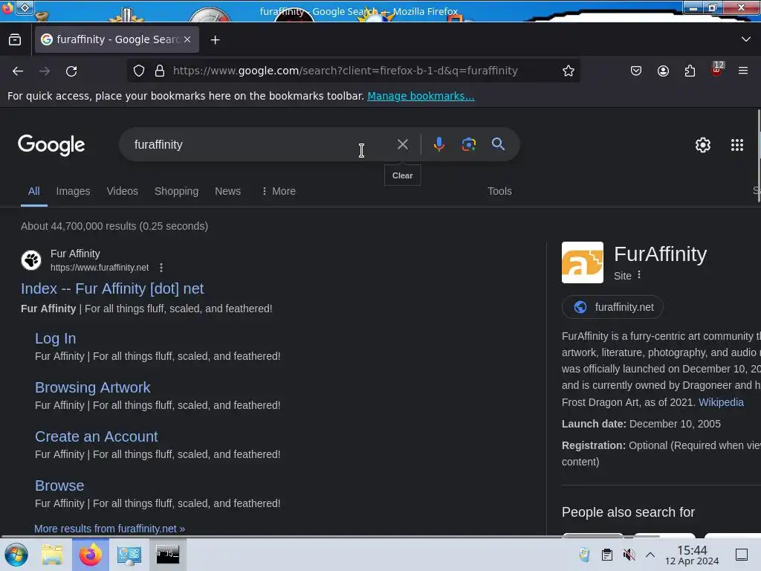Switch to the Videos tab
This screenshot has height=571, width=761.
pyautogui.click(x=123, y=191)
